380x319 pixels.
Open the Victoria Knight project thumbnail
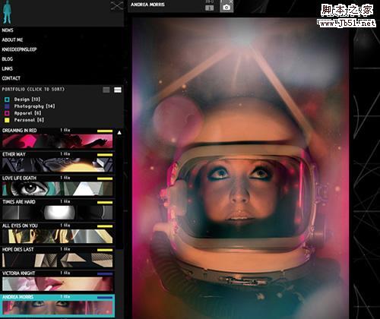tap(58, 284)
